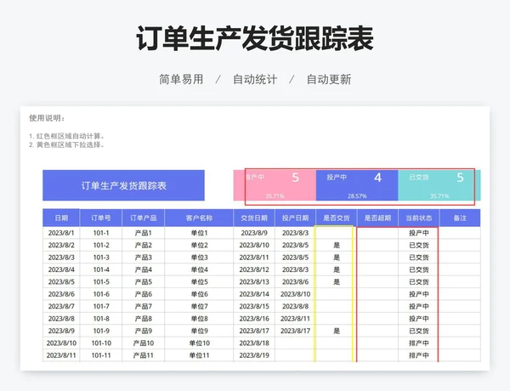Click the main heading 订单生产发货跟踪表

pos(255,39)
